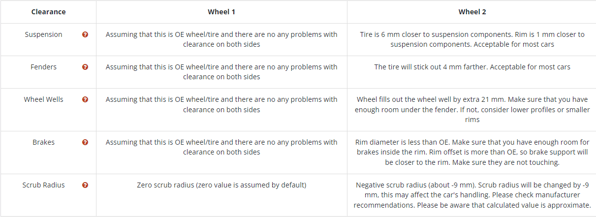Click the zero scrub radius Wheel 1 cell
The height and width of the screenshot is (217, 596).
click(x=221, y=185)
